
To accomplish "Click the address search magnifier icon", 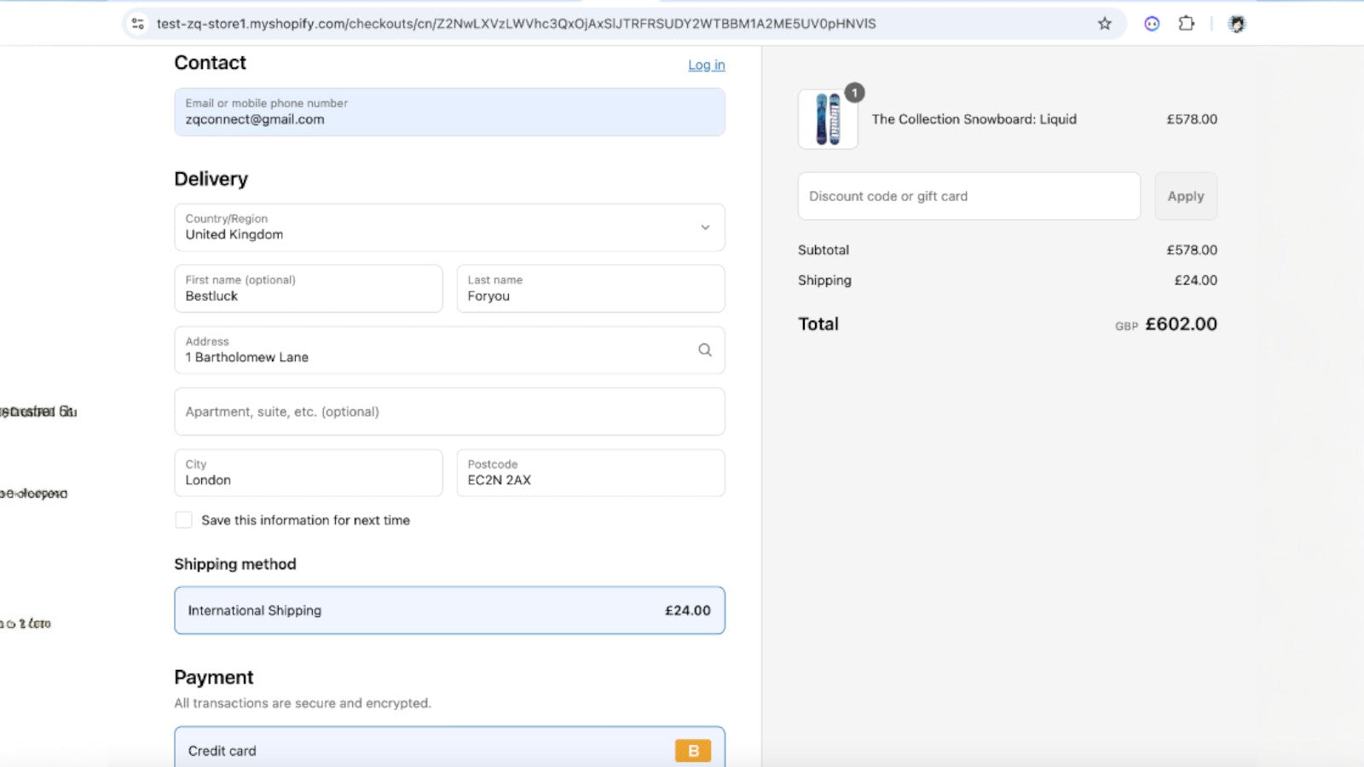I will [x=705, y=349].
